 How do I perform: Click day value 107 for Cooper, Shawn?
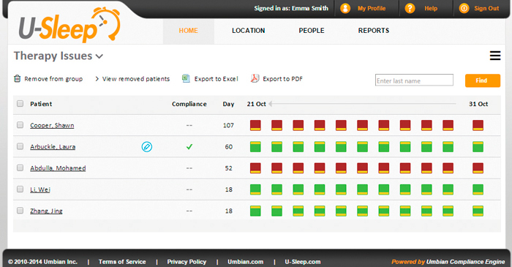(228, 125)
